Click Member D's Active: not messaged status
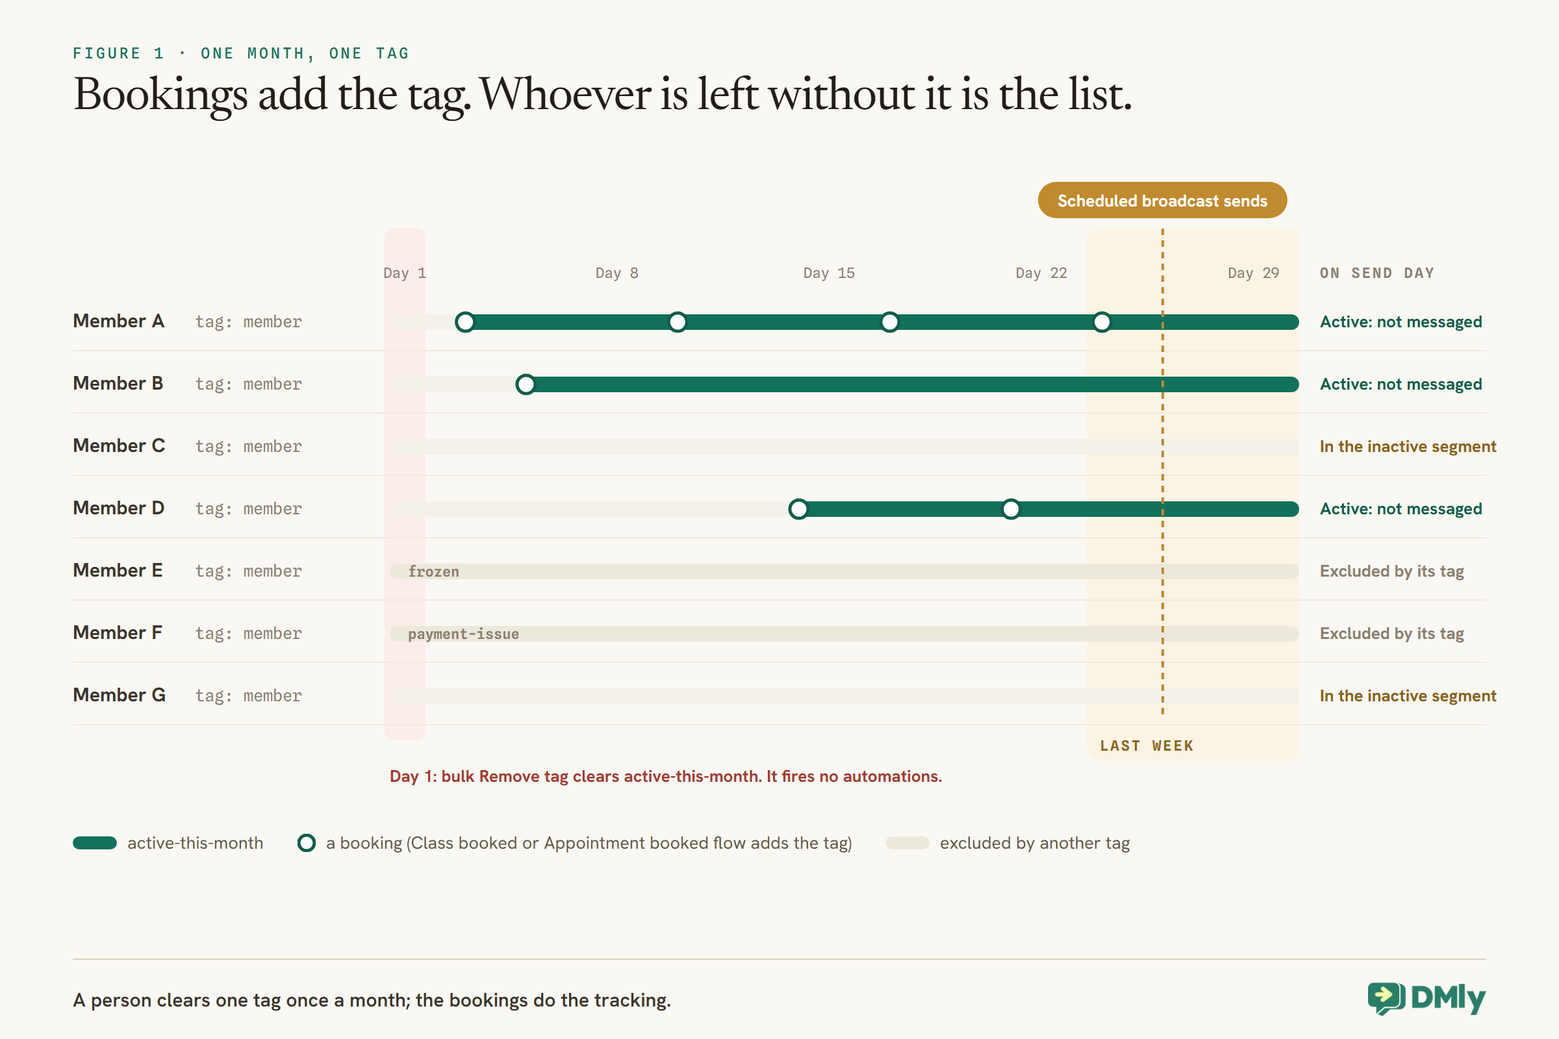The width and height of the screenshot is (1559, 1039). point(1401,509)
